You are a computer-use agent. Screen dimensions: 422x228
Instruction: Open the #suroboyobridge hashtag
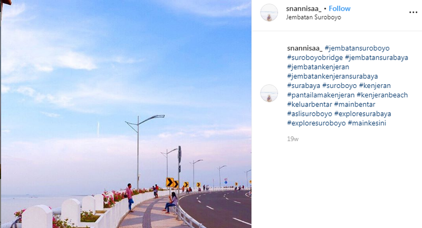pos(315,57)
